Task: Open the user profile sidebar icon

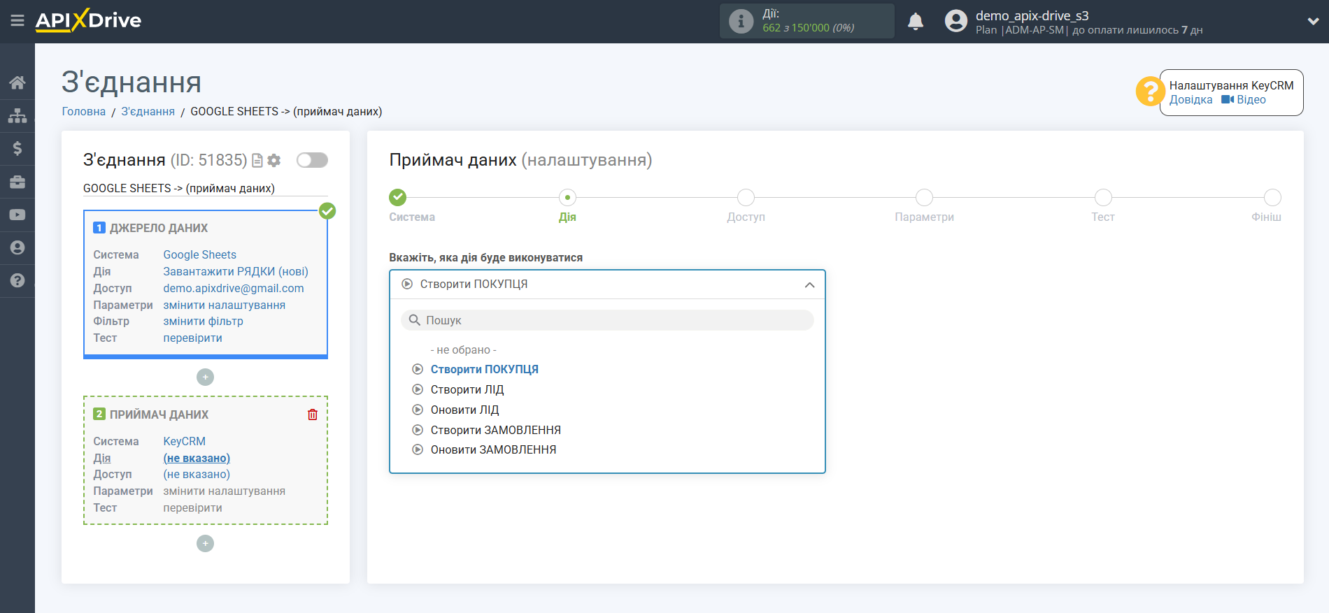Action: point(17,247)
